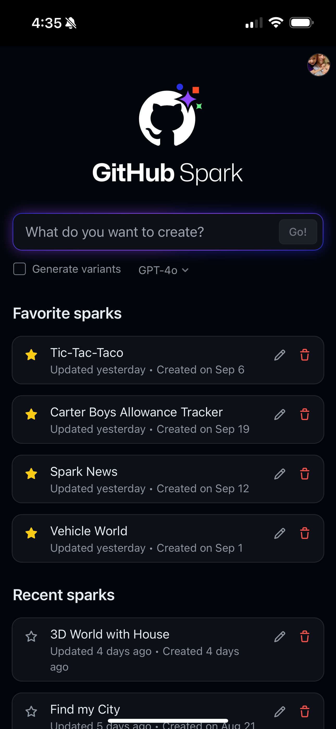Click pencil icon for Vehicle World
This screenshot has width=336, height=729.
tap(279, 533)
